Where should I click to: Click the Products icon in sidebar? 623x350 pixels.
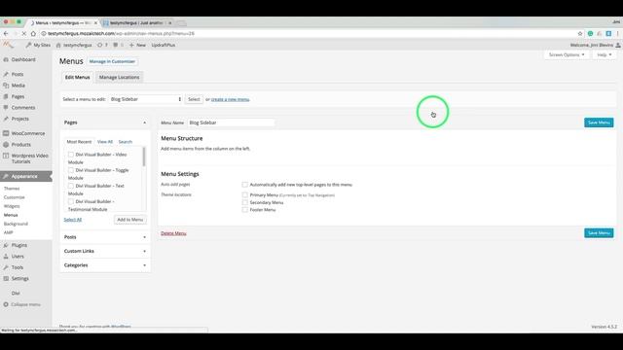point(6,145)
